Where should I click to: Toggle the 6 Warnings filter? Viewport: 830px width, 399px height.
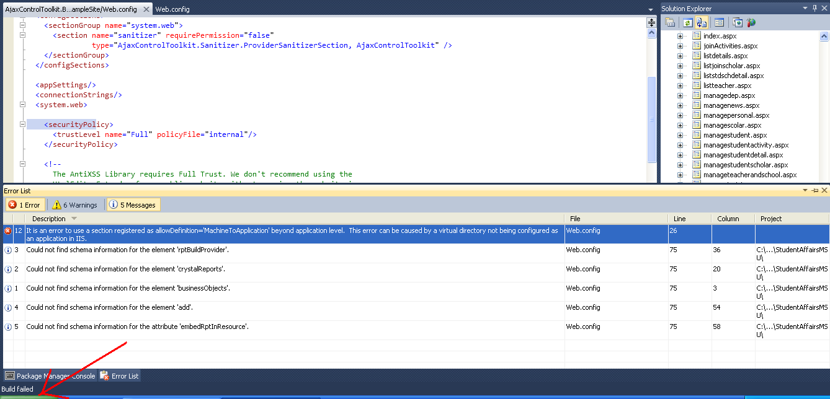pos(74,205)
